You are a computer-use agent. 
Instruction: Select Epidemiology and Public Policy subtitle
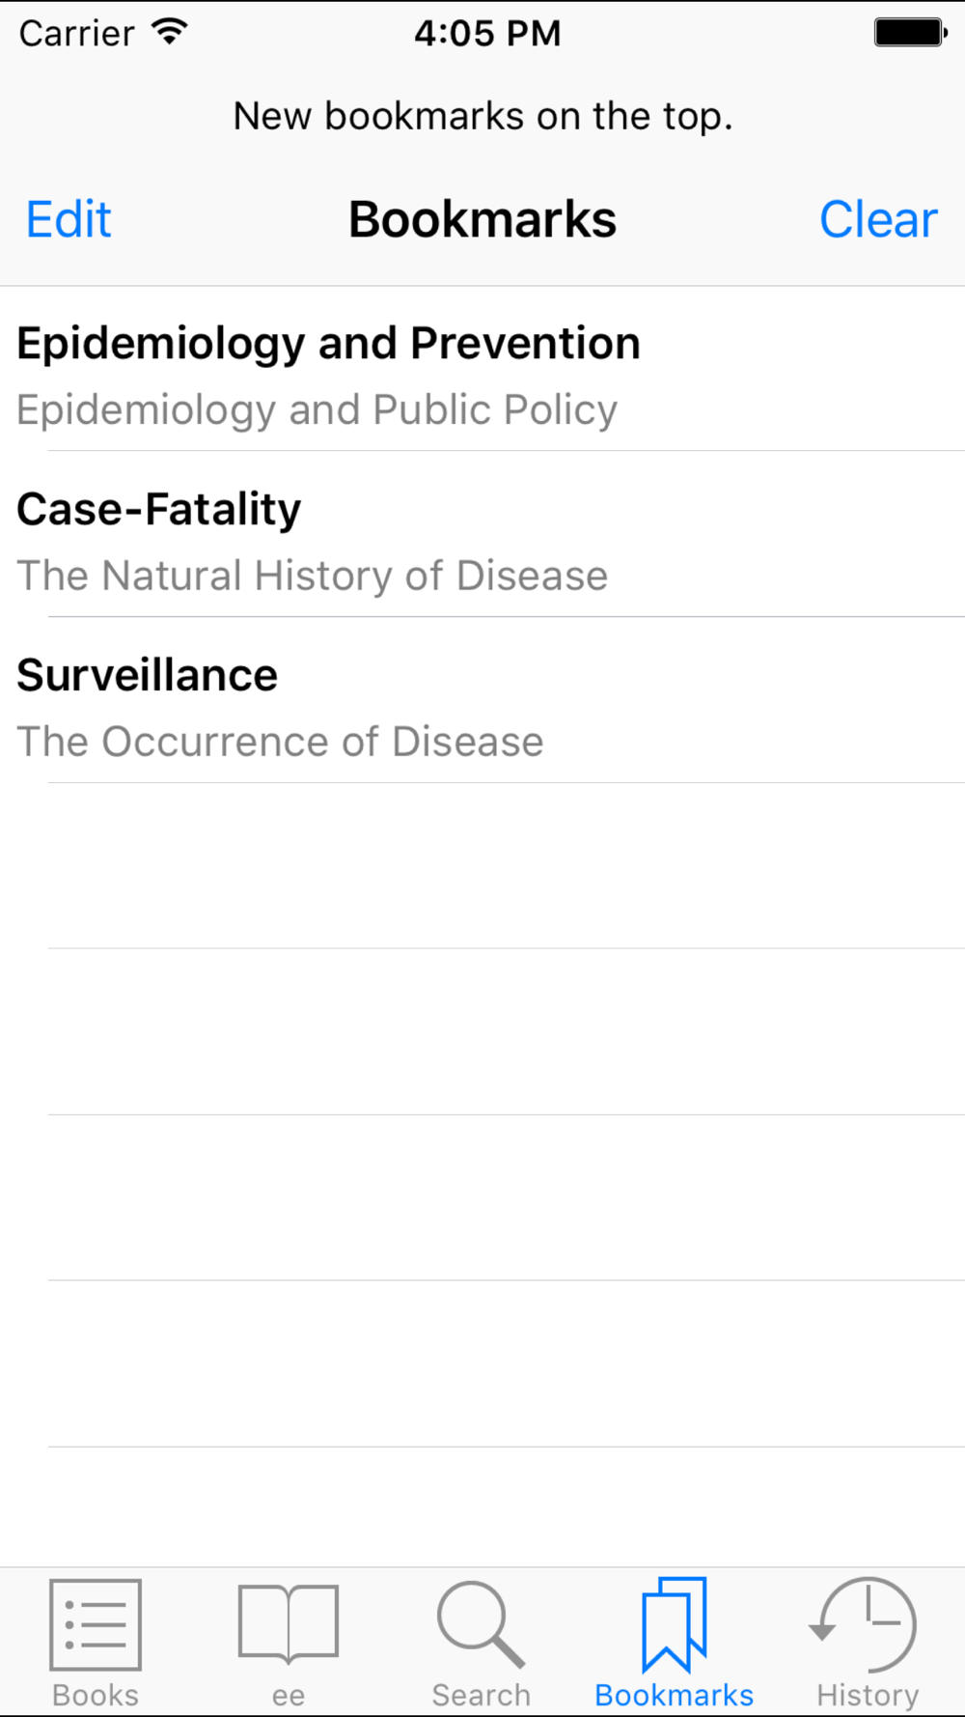click(317, 410)
